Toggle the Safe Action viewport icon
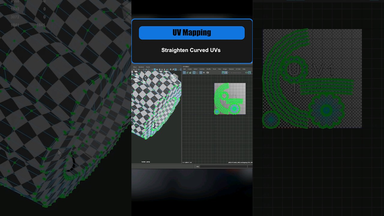 click(x=146, y=70)
